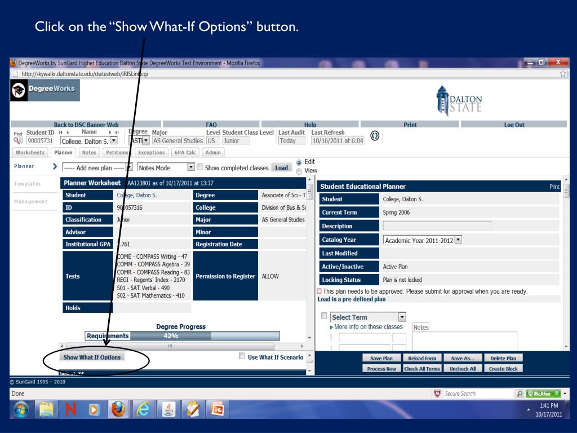This screenshot has width=577, height=433.
Task: Expand Planner sidebar chevron arrow
Action: tap(55, 166)
